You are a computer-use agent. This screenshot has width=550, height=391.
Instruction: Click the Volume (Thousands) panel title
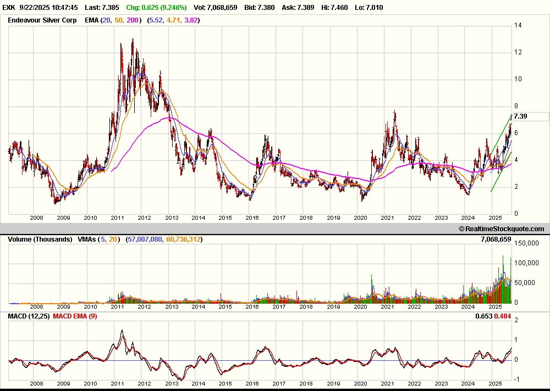(x=40, y=239)
